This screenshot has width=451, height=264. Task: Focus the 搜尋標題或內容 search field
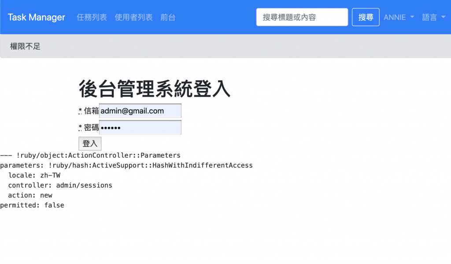coord(302,17)
